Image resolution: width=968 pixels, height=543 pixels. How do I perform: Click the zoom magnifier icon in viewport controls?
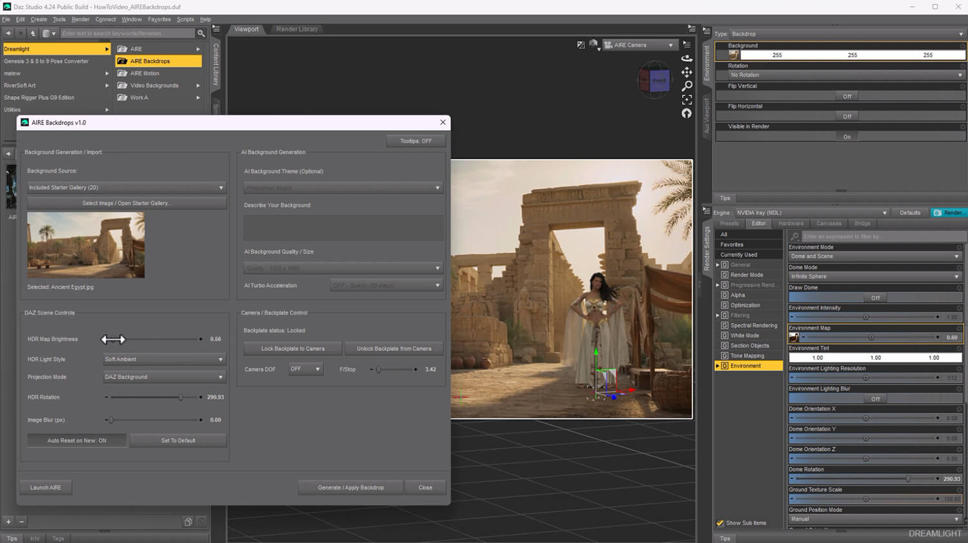point(687,86)
